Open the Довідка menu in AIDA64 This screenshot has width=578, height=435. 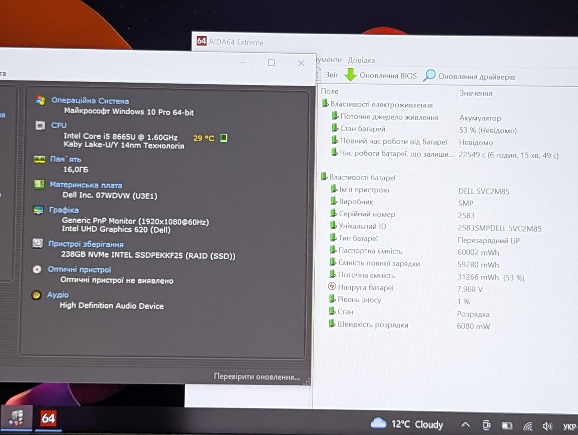coord(361,60)
